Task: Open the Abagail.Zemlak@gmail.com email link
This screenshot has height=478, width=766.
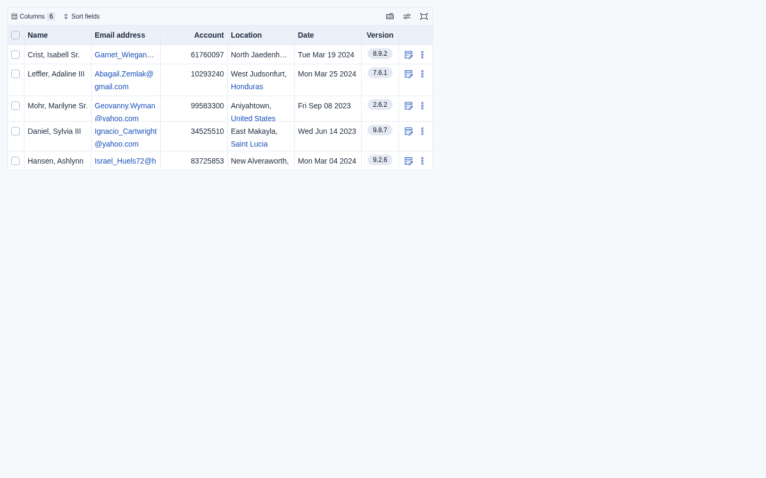Action: coord(124,80)
